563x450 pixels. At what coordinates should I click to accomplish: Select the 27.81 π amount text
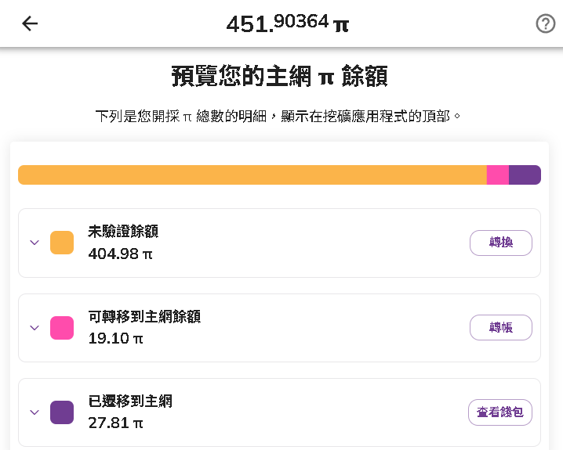(115, 423)
